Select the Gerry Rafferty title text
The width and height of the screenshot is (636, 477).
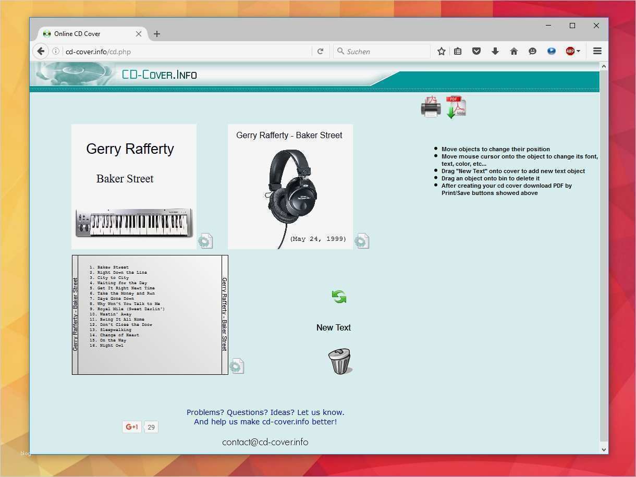[130, 149]
